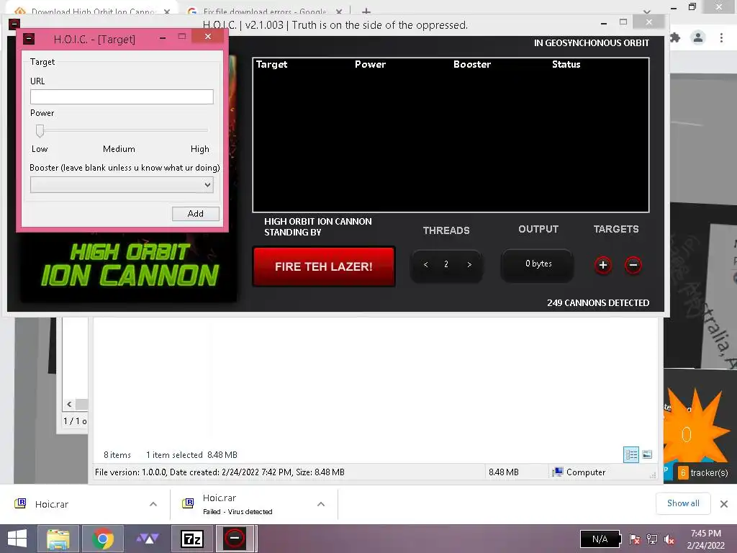The height and width of the screenshot is (553, 737).
Task: Click the Power column header
Action: [x=370, y=64]
